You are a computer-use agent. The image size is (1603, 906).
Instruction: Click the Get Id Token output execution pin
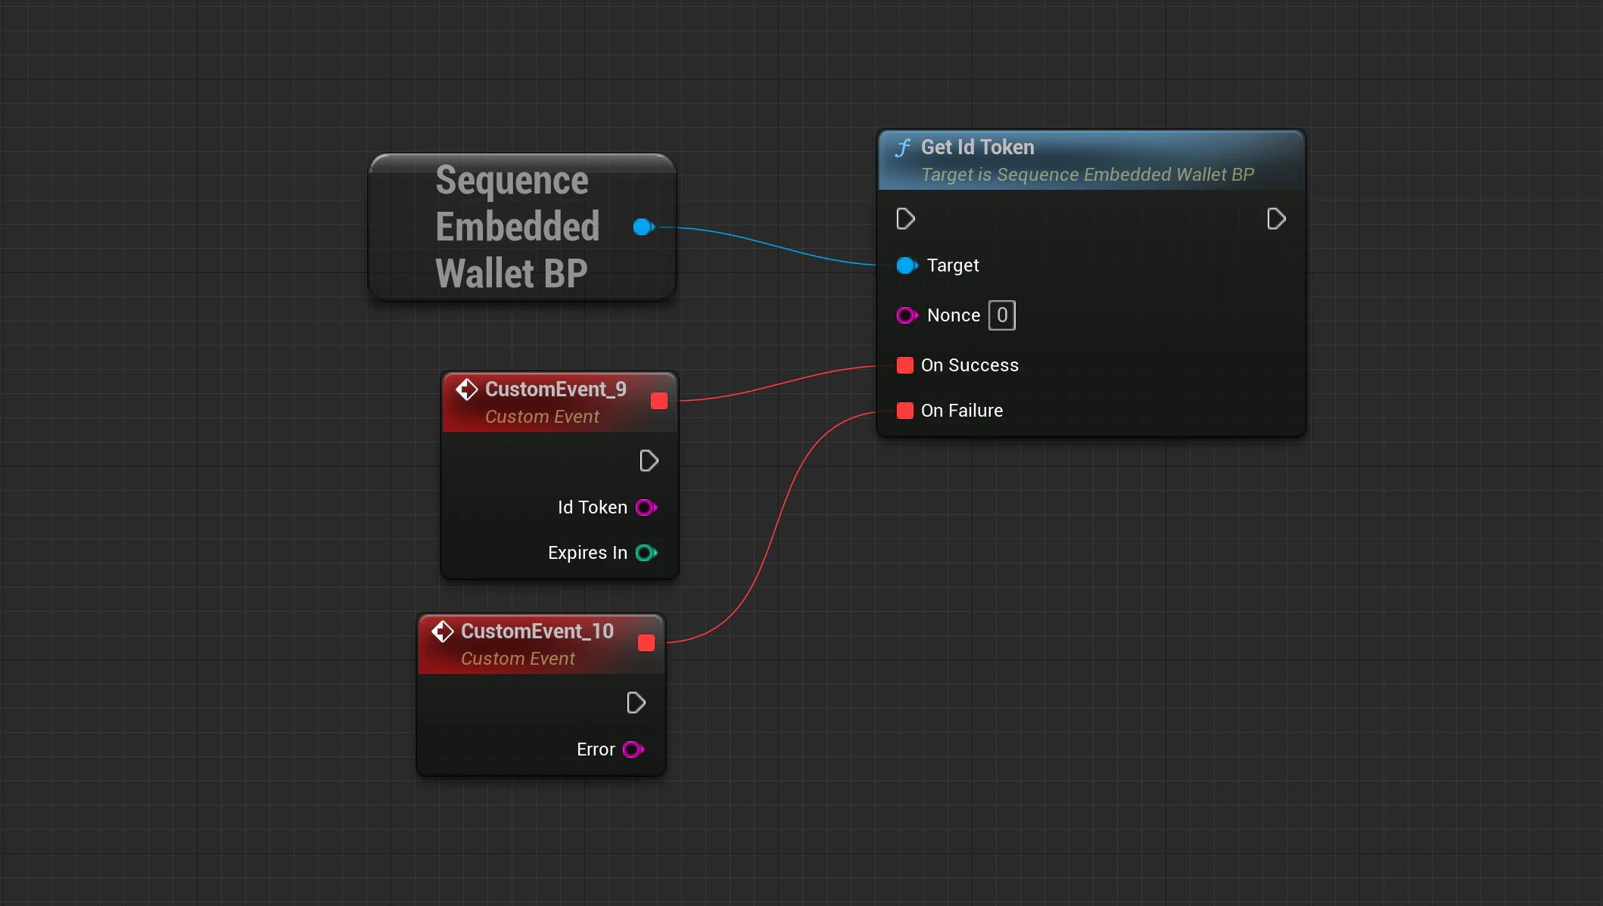(x=1276, y=219)
